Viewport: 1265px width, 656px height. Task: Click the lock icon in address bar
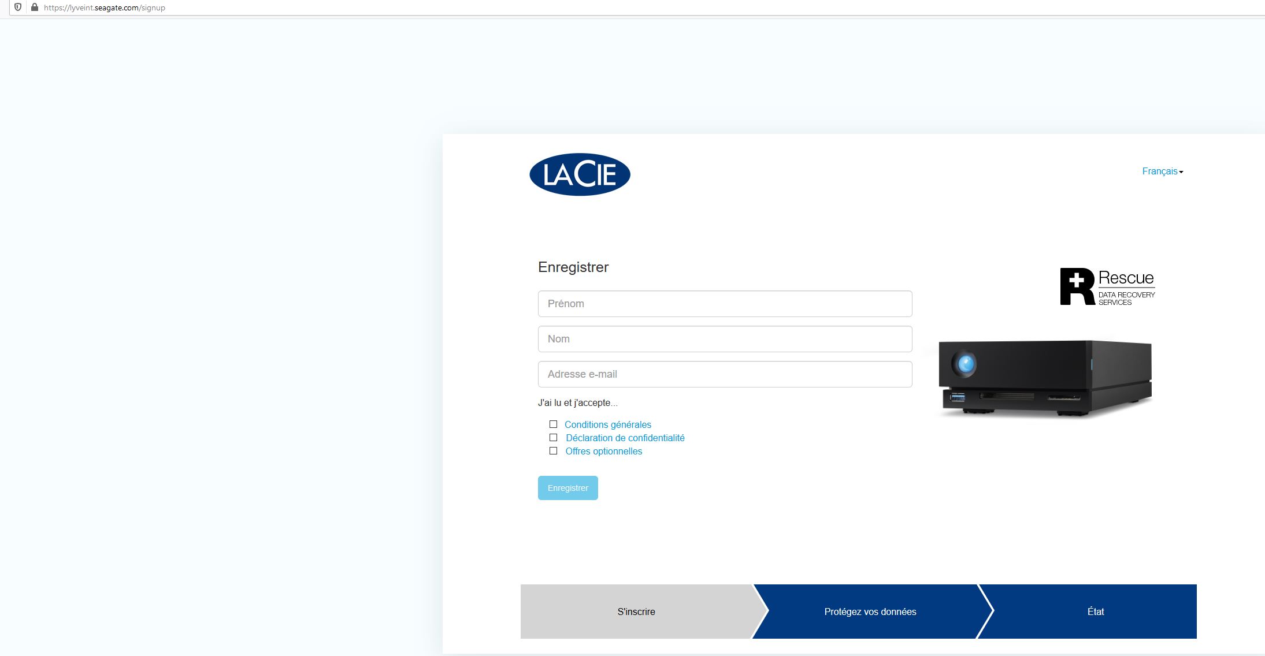[35, 8]
